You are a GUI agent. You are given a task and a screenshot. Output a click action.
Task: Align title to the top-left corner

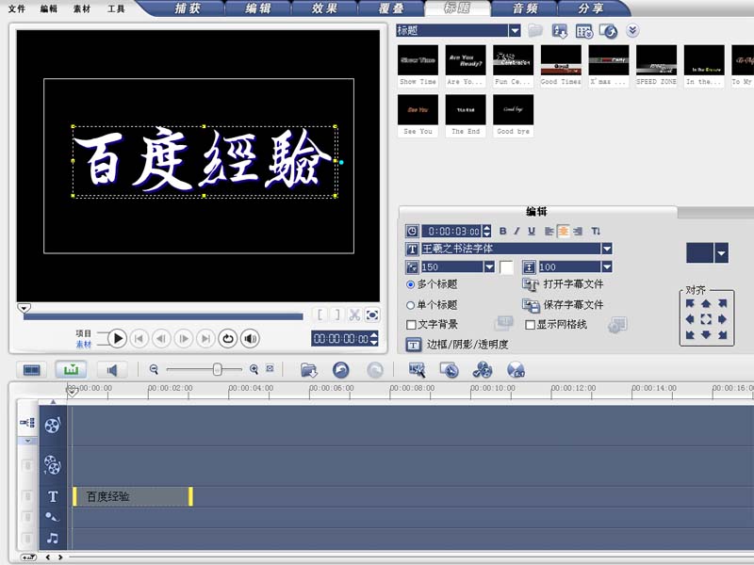(690, 303)
